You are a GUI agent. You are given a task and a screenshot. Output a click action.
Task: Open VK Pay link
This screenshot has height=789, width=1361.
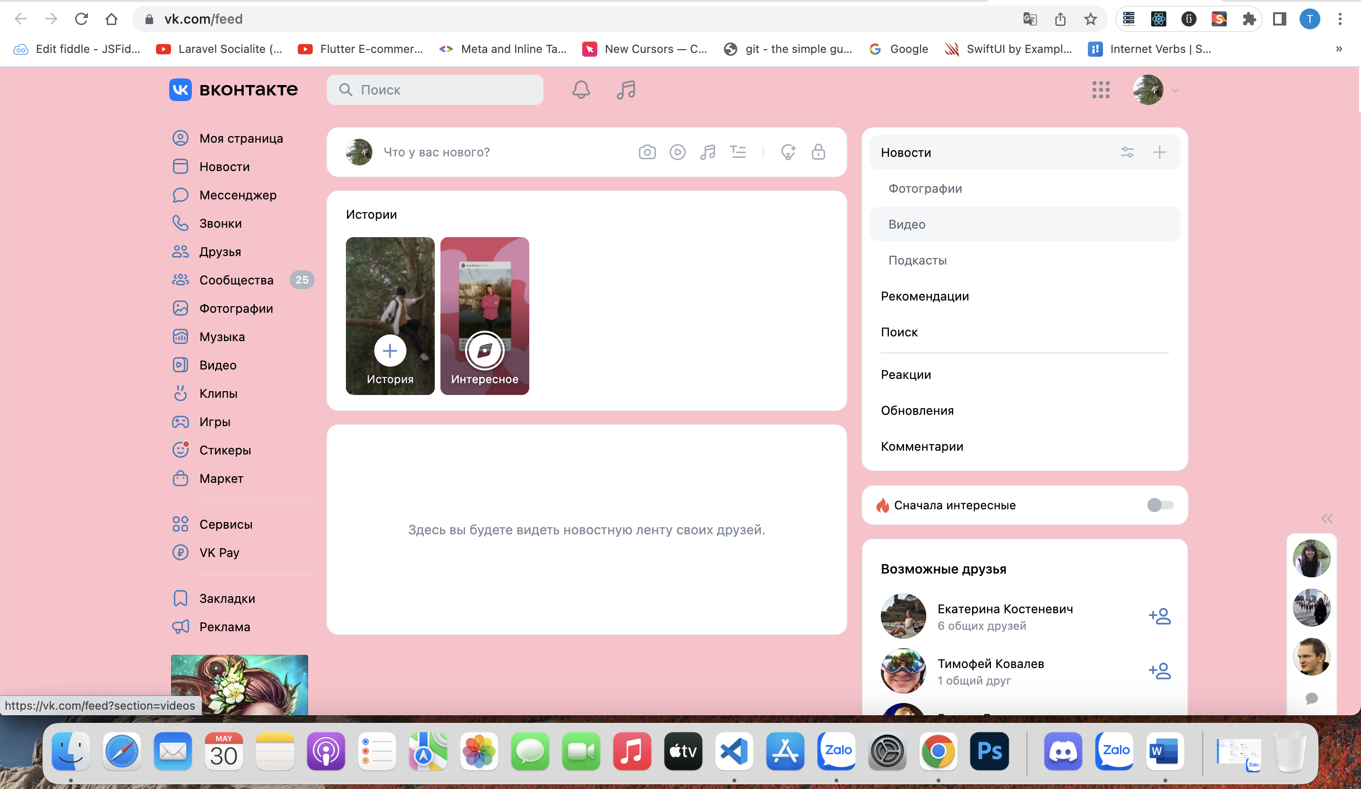219,553
